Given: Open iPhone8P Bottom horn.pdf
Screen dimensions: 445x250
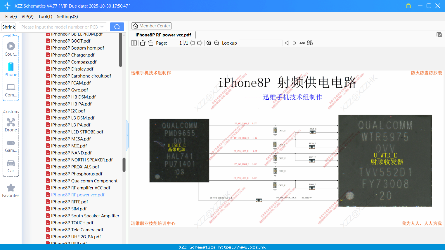Looking at the screenshot, I should tap(77, 48).
